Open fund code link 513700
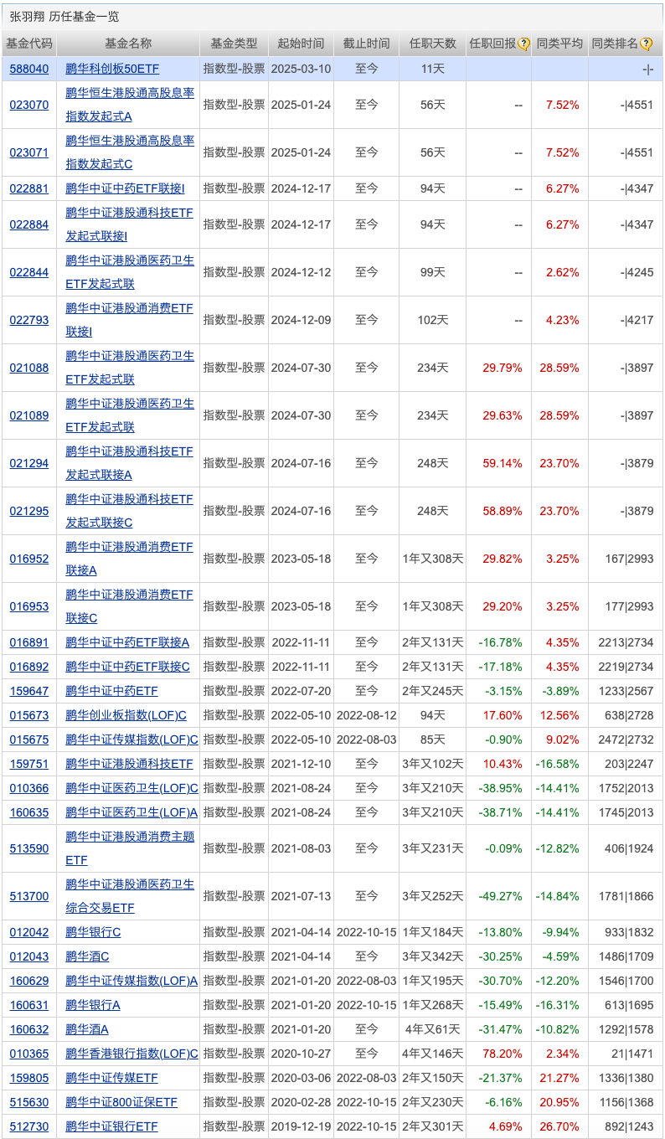The height and width of the screenshot is (1139, 665). click(29, 896)
